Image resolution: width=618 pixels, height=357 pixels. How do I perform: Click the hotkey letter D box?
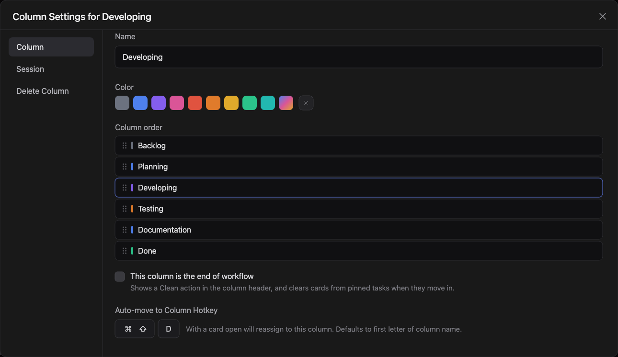pyautogui.click(x=169, y=329)
